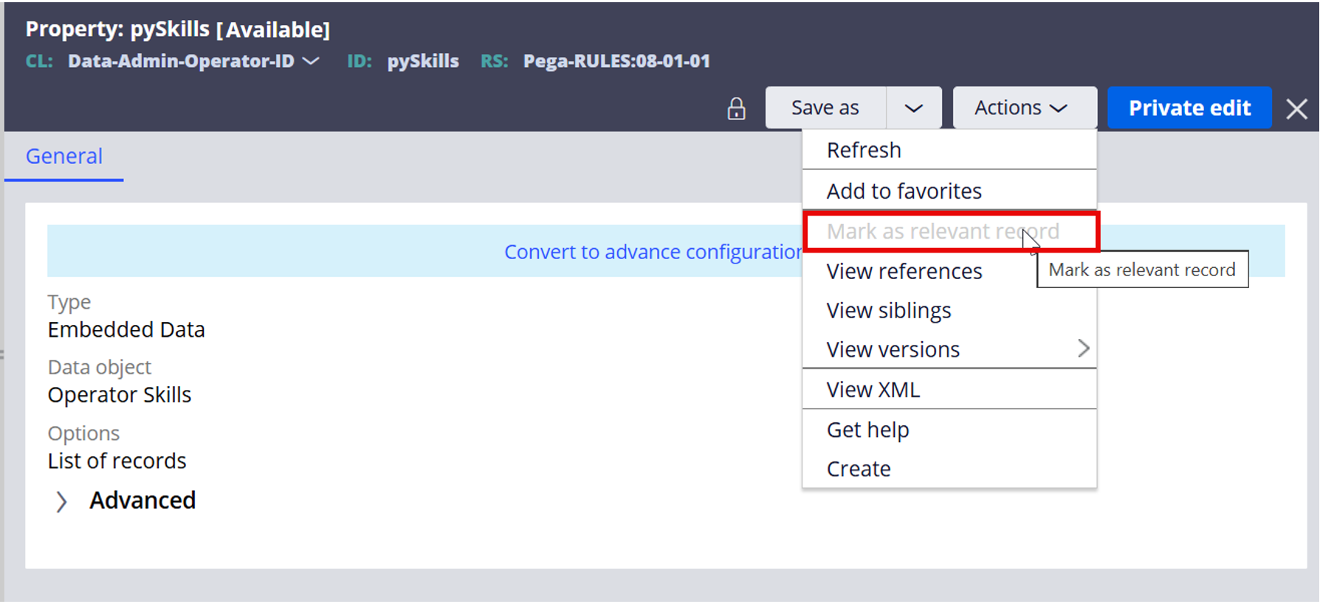The width and height of the screenshot is (1320, 604).
Task: Click the Save as button
Action: coord(825,109)
